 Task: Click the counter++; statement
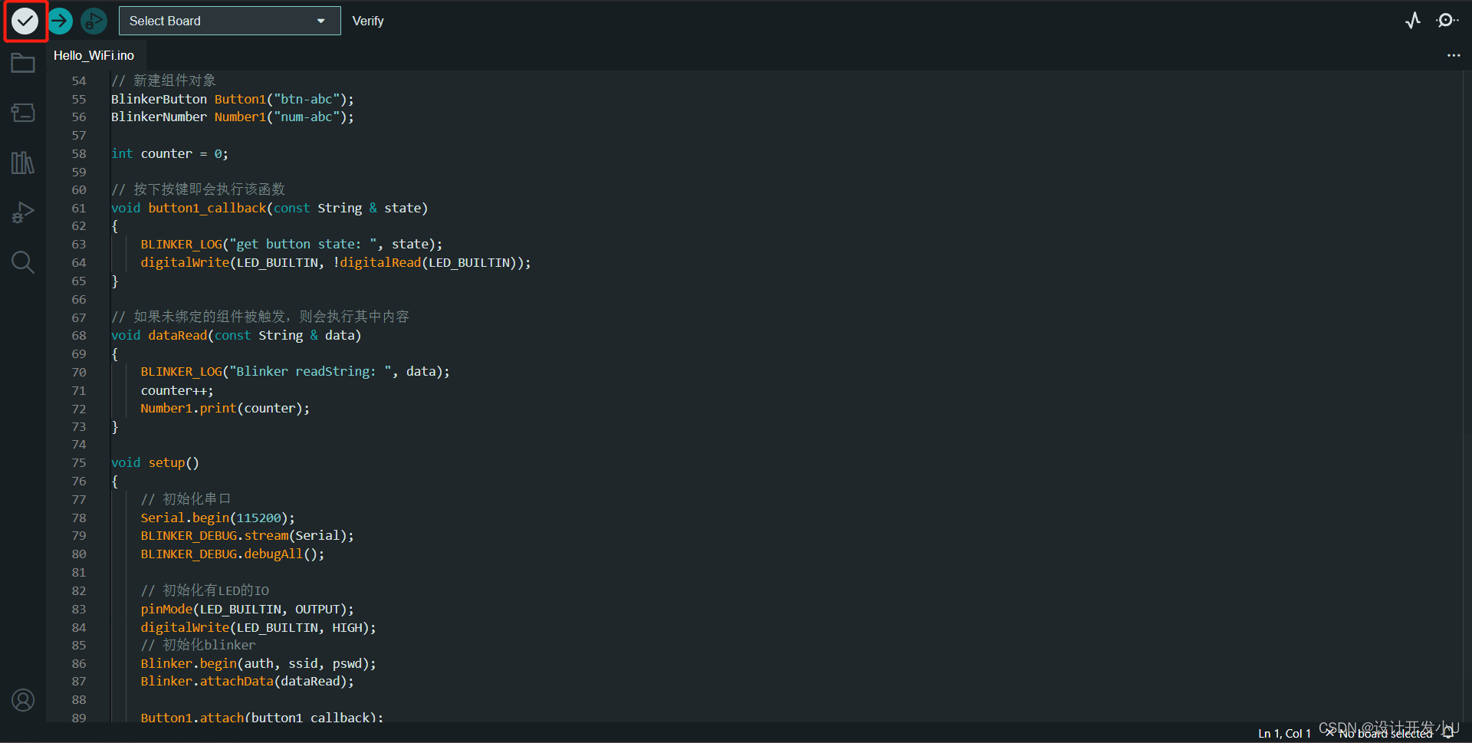pos(177,390)
